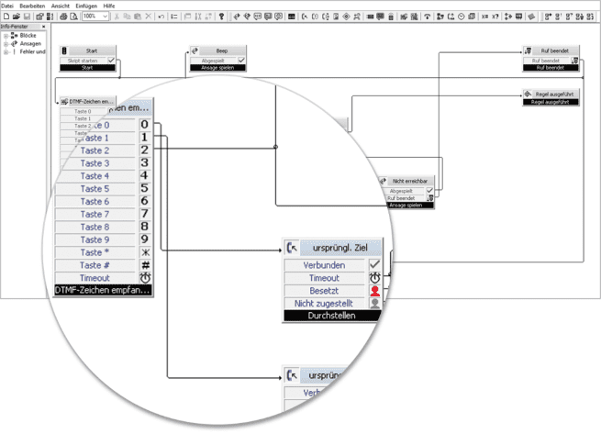Click the New document toolbar icon

(6, 17)
